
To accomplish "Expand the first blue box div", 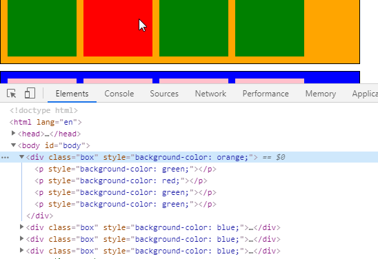I will click(x=21, y=227).
